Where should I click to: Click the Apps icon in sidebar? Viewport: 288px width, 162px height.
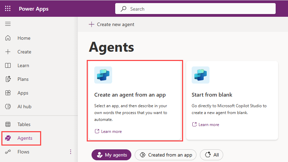point(8,93)
